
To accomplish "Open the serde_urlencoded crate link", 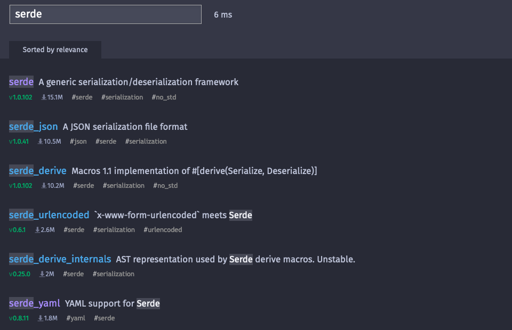I will (49, 215).
